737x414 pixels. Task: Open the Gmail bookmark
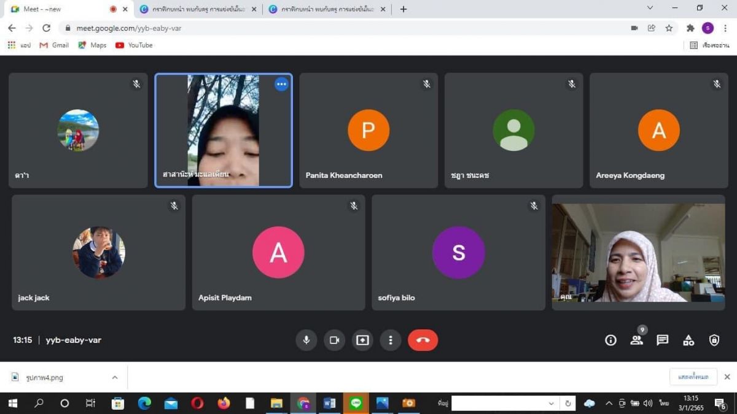[54, 45]
